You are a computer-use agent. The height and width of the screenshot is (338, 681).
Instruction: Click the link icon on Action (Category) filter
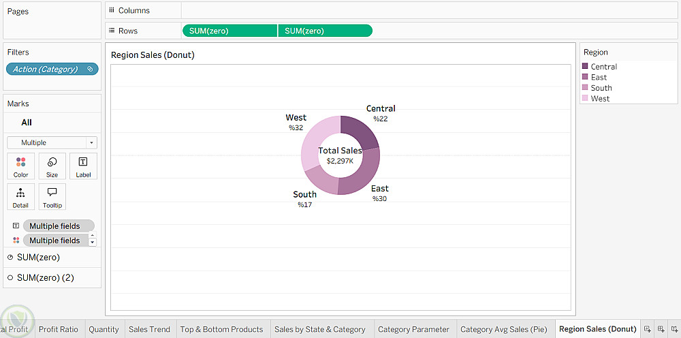89,69
